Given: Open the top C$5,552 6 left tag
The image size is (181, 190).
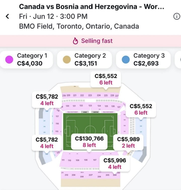Looking at the screenshot, I should (106, 79).
